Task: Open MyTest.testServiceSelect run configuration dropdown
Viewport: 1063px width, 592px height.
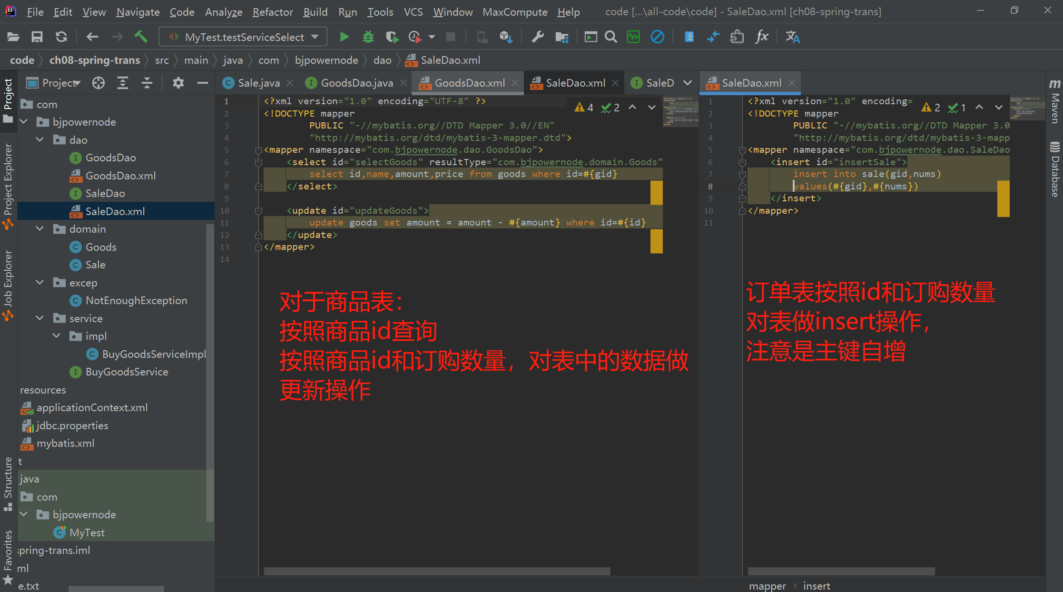Action: [243, 37]
